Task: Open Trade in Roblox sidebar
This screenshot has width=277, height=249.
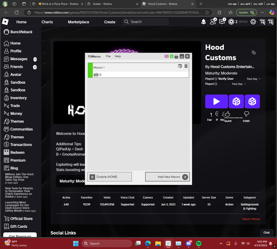Action: [x=12, y=106]
